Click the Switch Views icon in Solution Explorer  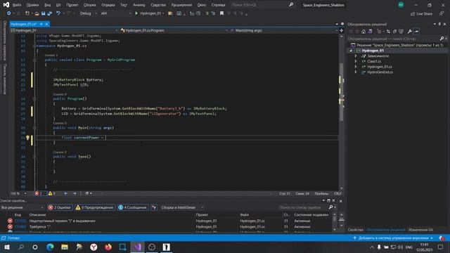370,32
